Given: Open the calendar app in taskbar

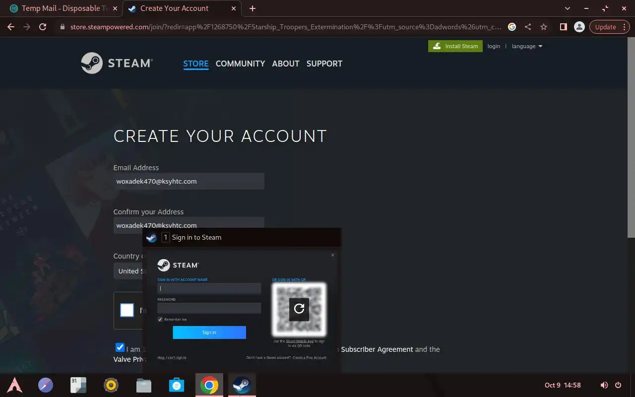Looking at the screenshot, I should pyautogui.click(x=78, y=385).
